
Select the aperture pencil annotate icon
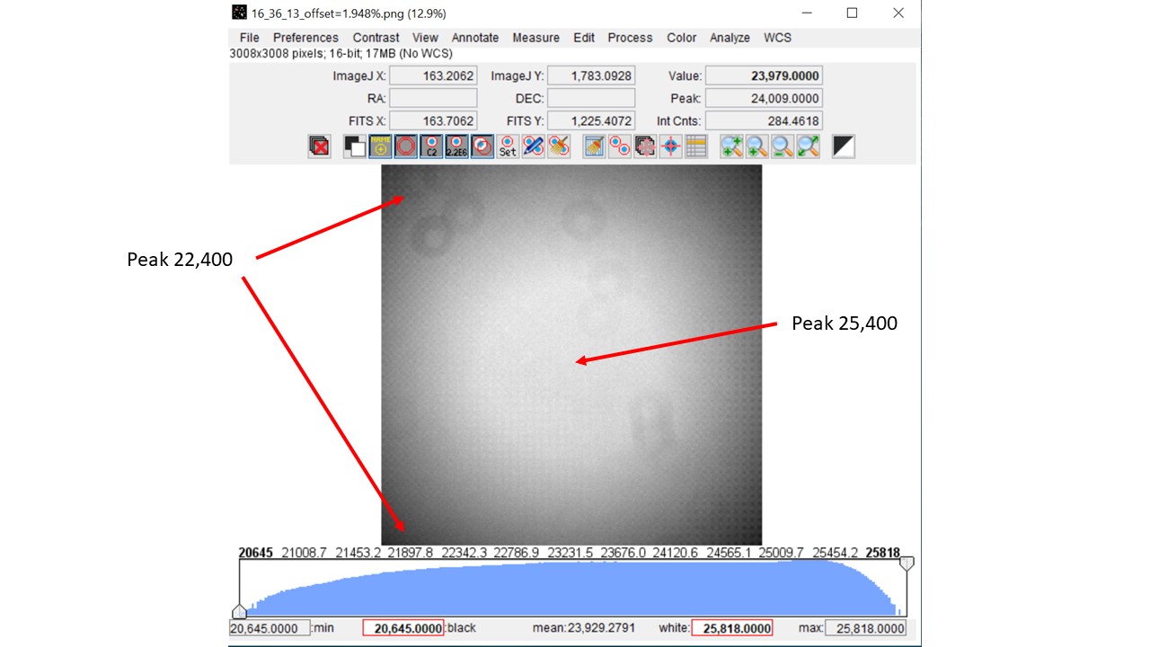click(534, 146)
